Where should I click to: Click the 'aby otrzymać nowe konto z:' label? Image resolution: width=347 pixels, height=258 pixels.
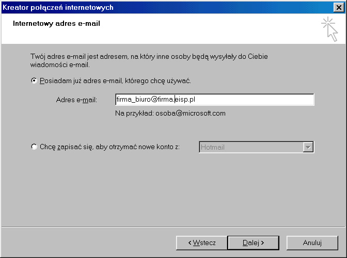click(139, 147)
